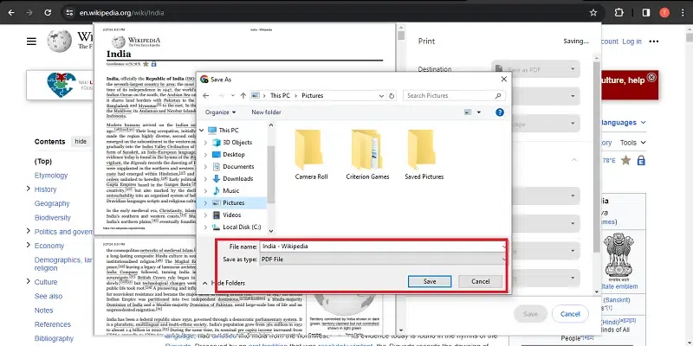Go up one folder level in Save As
The image size is (693, 346).
click(243, 95)
